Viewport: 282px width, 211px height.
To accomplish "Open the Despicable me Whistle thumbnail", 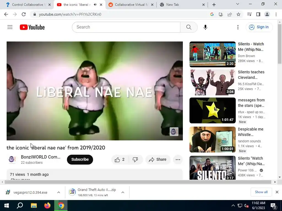I will (212, 140).
